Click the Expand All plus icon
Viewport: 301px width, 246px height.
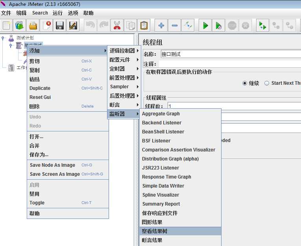pyautogui.click(x=161, y=25)
